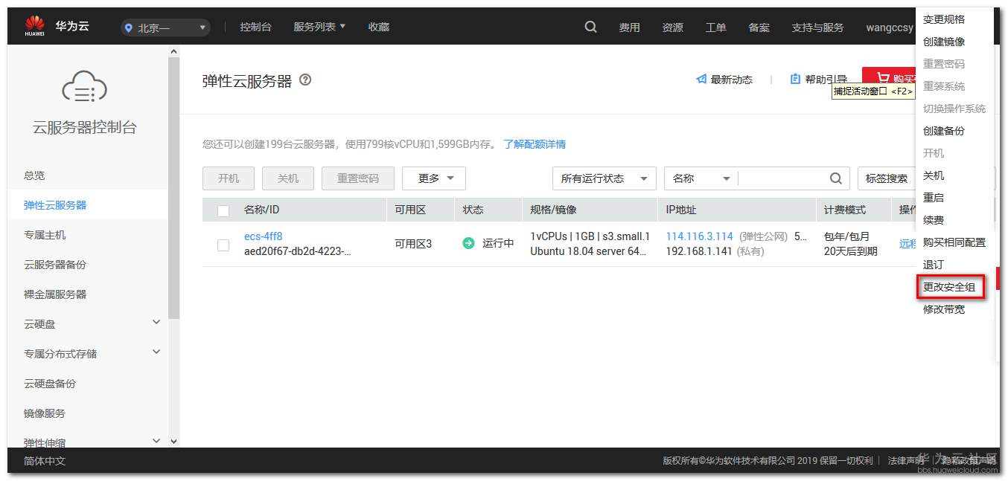Viewport: 1008px width, 481px height.
Task: Click the sidebar vertical scrollbar
Action: pyautogui.click(x=174, y=188)
